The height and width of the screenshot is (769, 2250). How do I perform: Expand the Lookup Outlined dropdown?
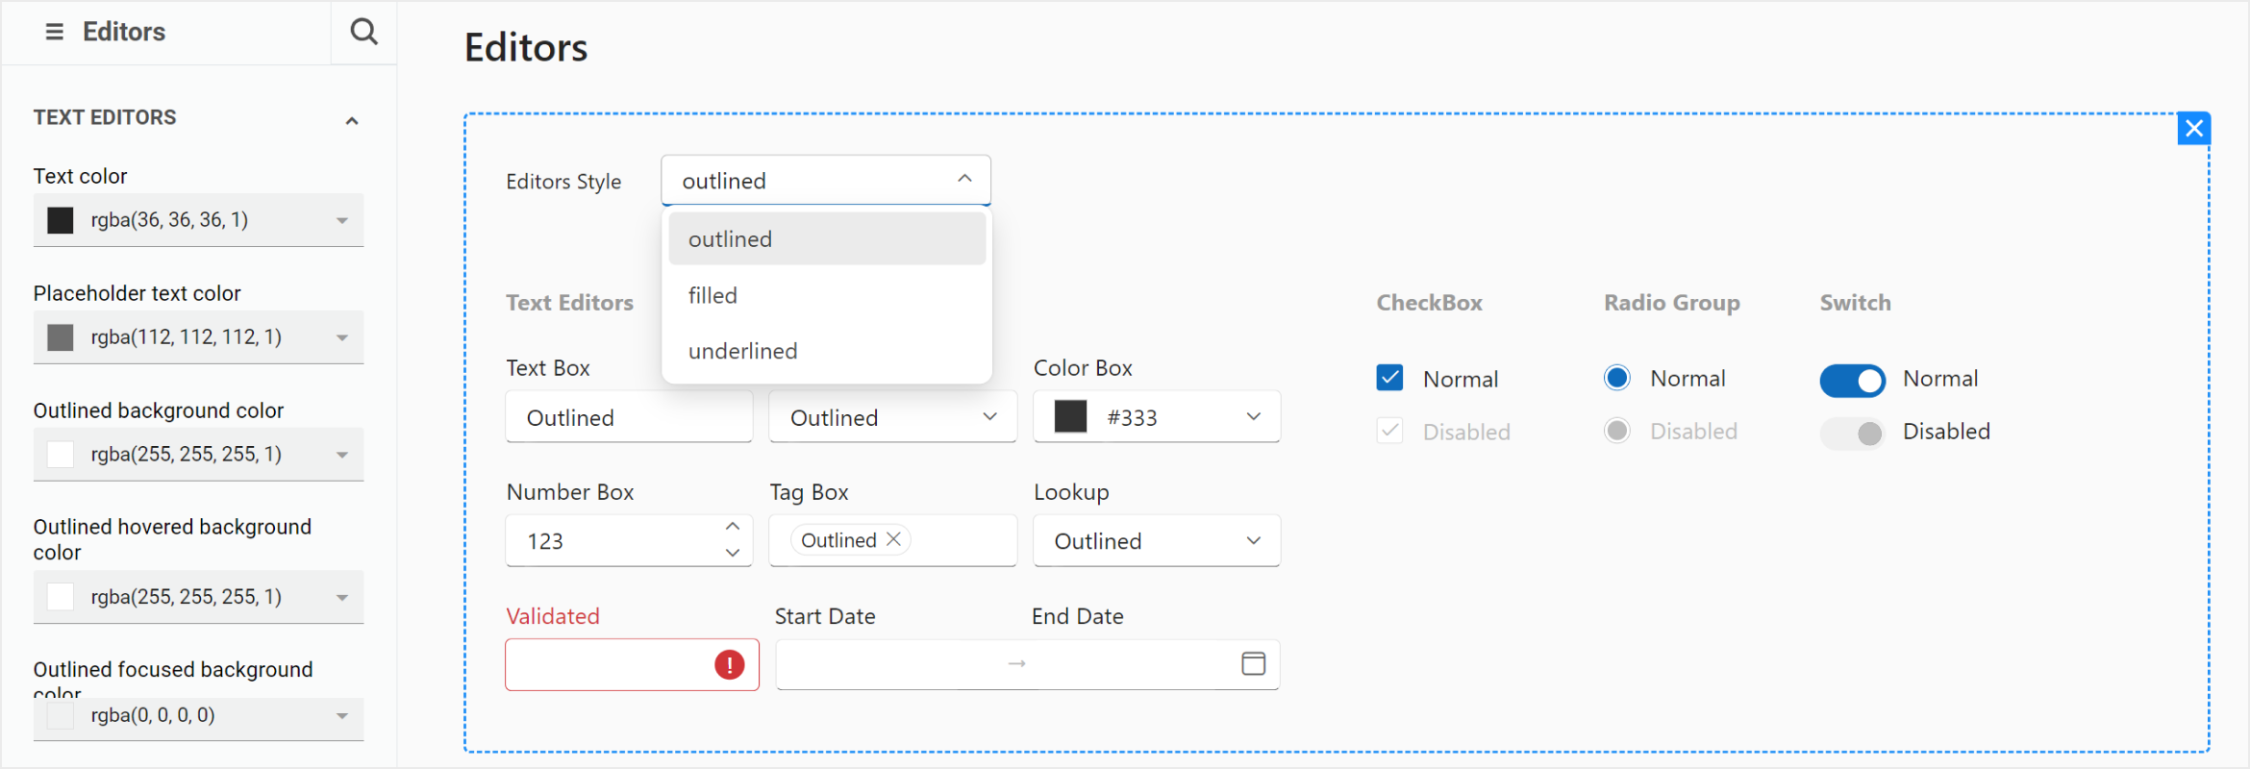click(1253, 540)
